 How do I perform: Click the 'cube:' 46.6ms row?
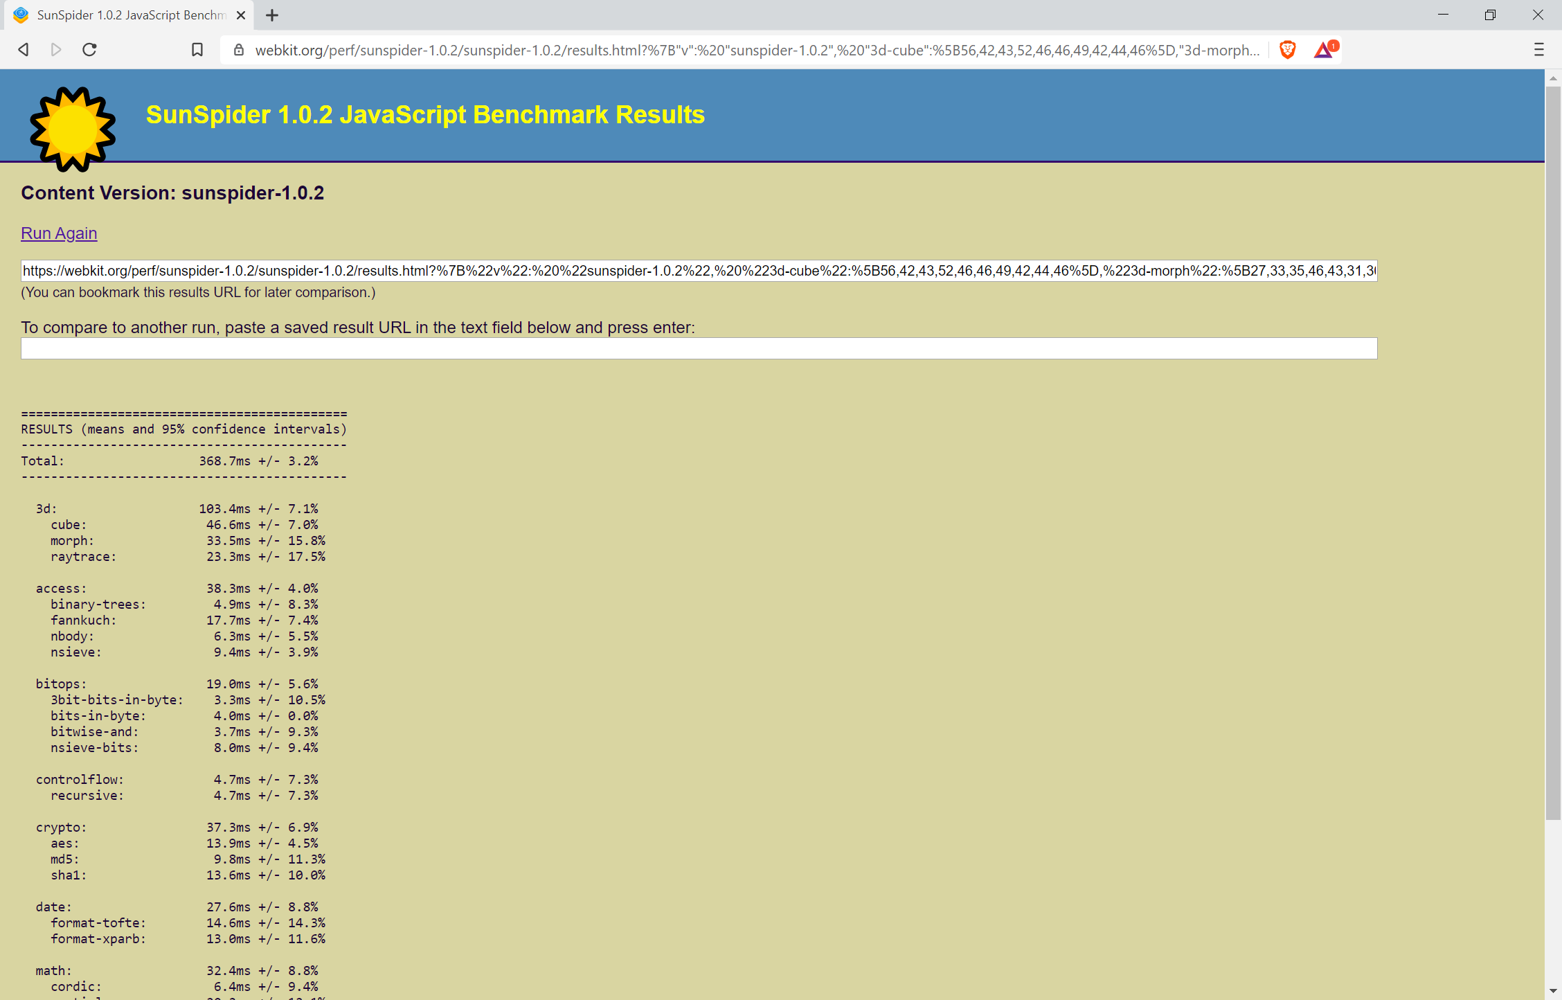(184, 525)
